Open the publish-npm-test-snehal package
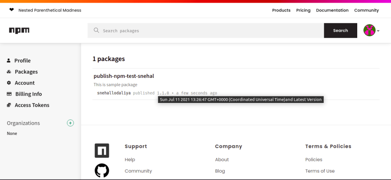The height and width of the screenshot is (180, 391). click(x=124, y=76)
